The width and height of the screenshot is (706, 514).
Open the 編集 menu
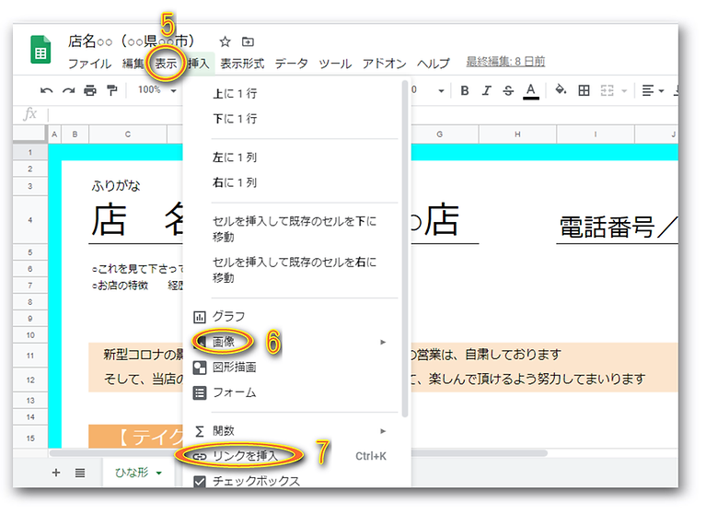point(133,64)
